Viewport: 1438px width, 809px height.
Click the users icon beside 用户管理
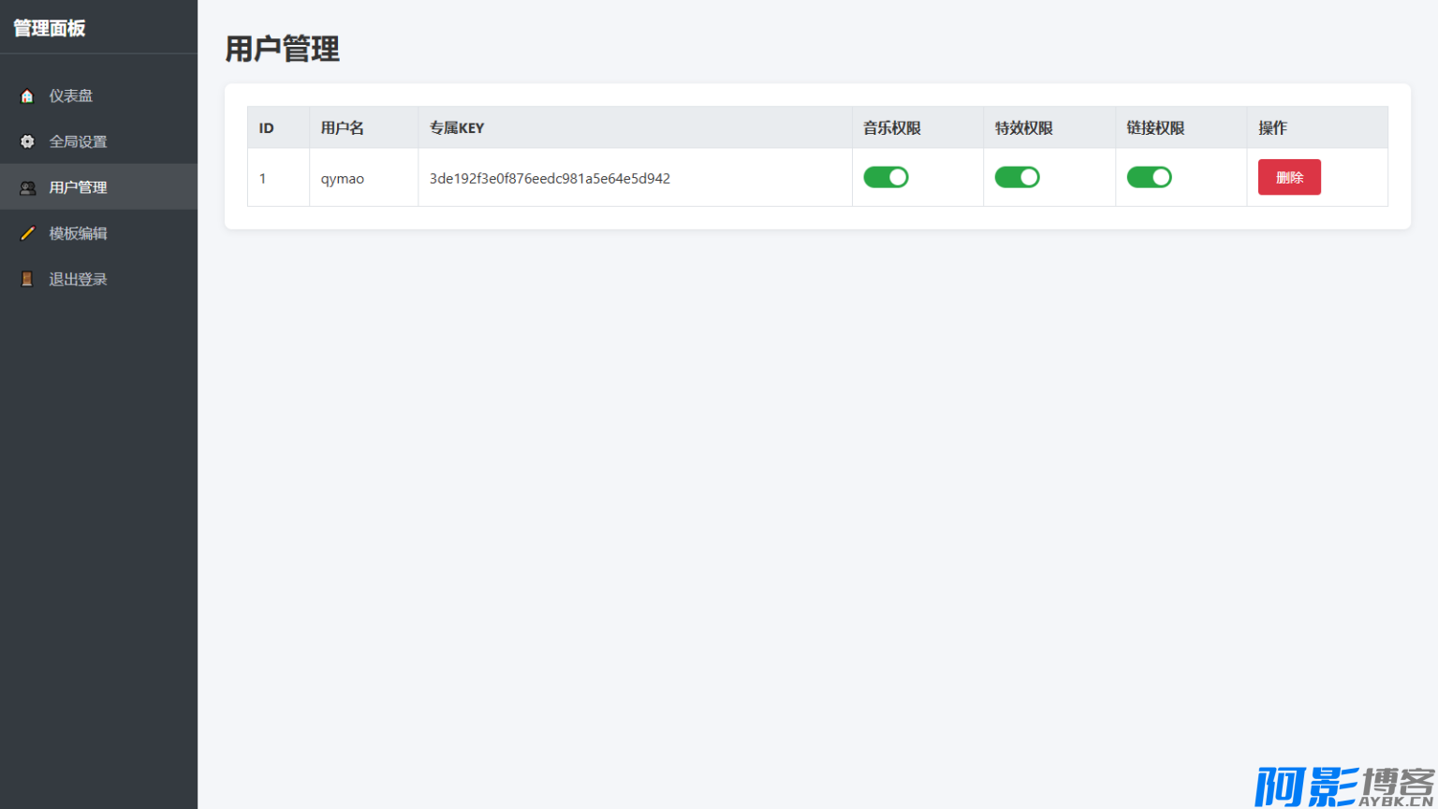27,187
